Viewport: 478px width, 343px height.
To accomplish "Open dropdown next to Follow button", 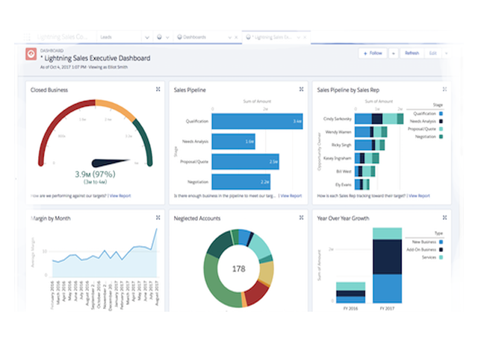I will (x=394, y=53).
